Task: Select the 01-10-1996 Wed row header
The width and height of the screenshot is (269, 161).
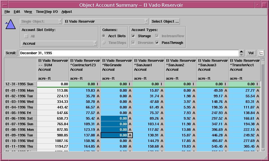Action: pos(20,141)
